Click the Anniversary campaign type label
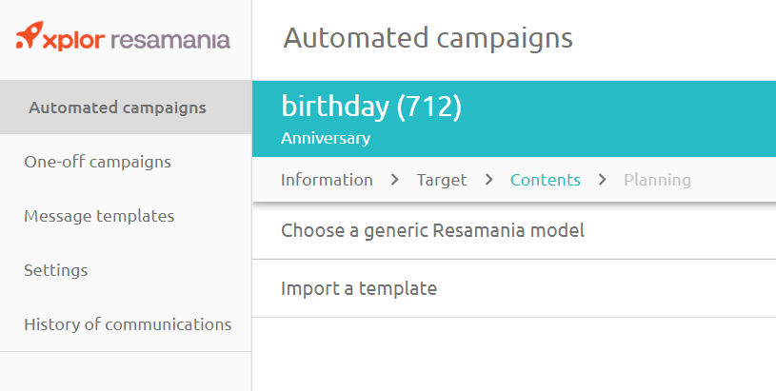776x391 pixels. (326, 139)
